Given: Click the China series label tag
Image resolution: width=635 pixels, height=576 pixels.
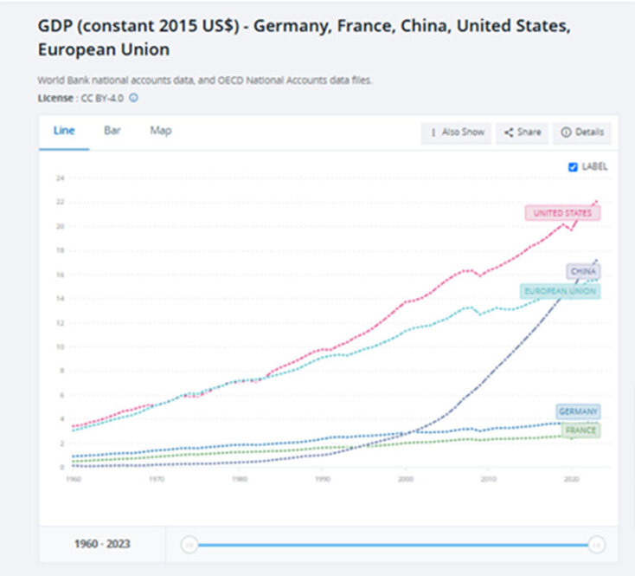Looking at the screenshot, I should click(584, 271).
